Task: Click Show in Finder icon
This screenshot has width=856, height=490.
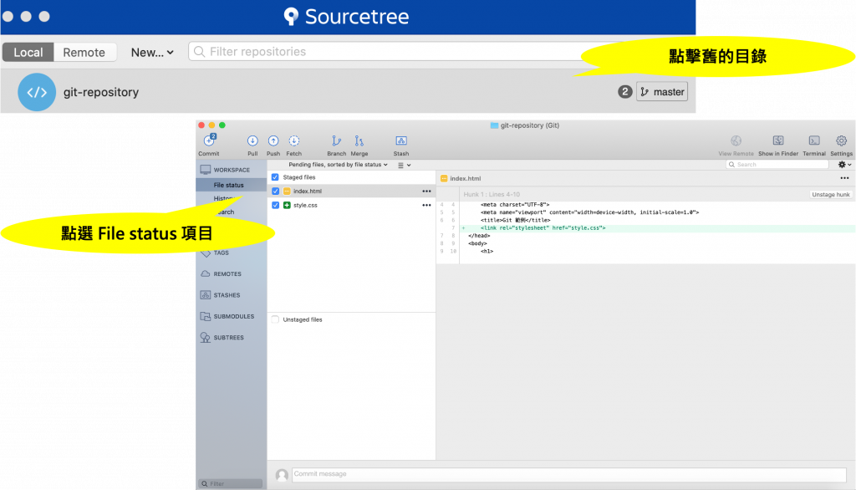Action: (778, 141)
